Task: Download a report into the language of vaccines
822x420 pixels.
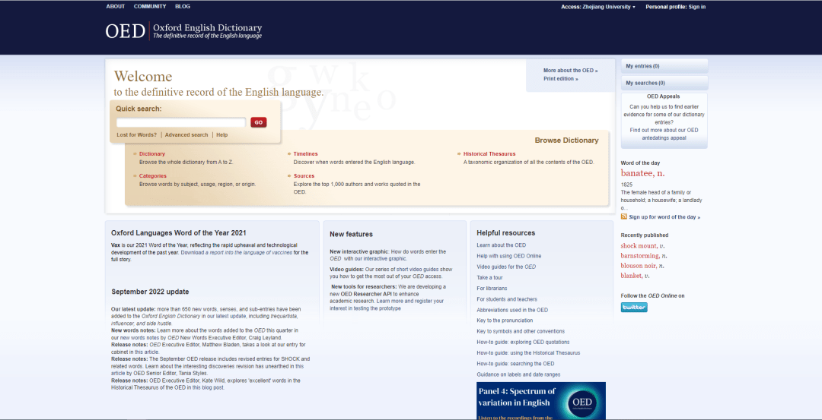Action: [x=236, y=253]
